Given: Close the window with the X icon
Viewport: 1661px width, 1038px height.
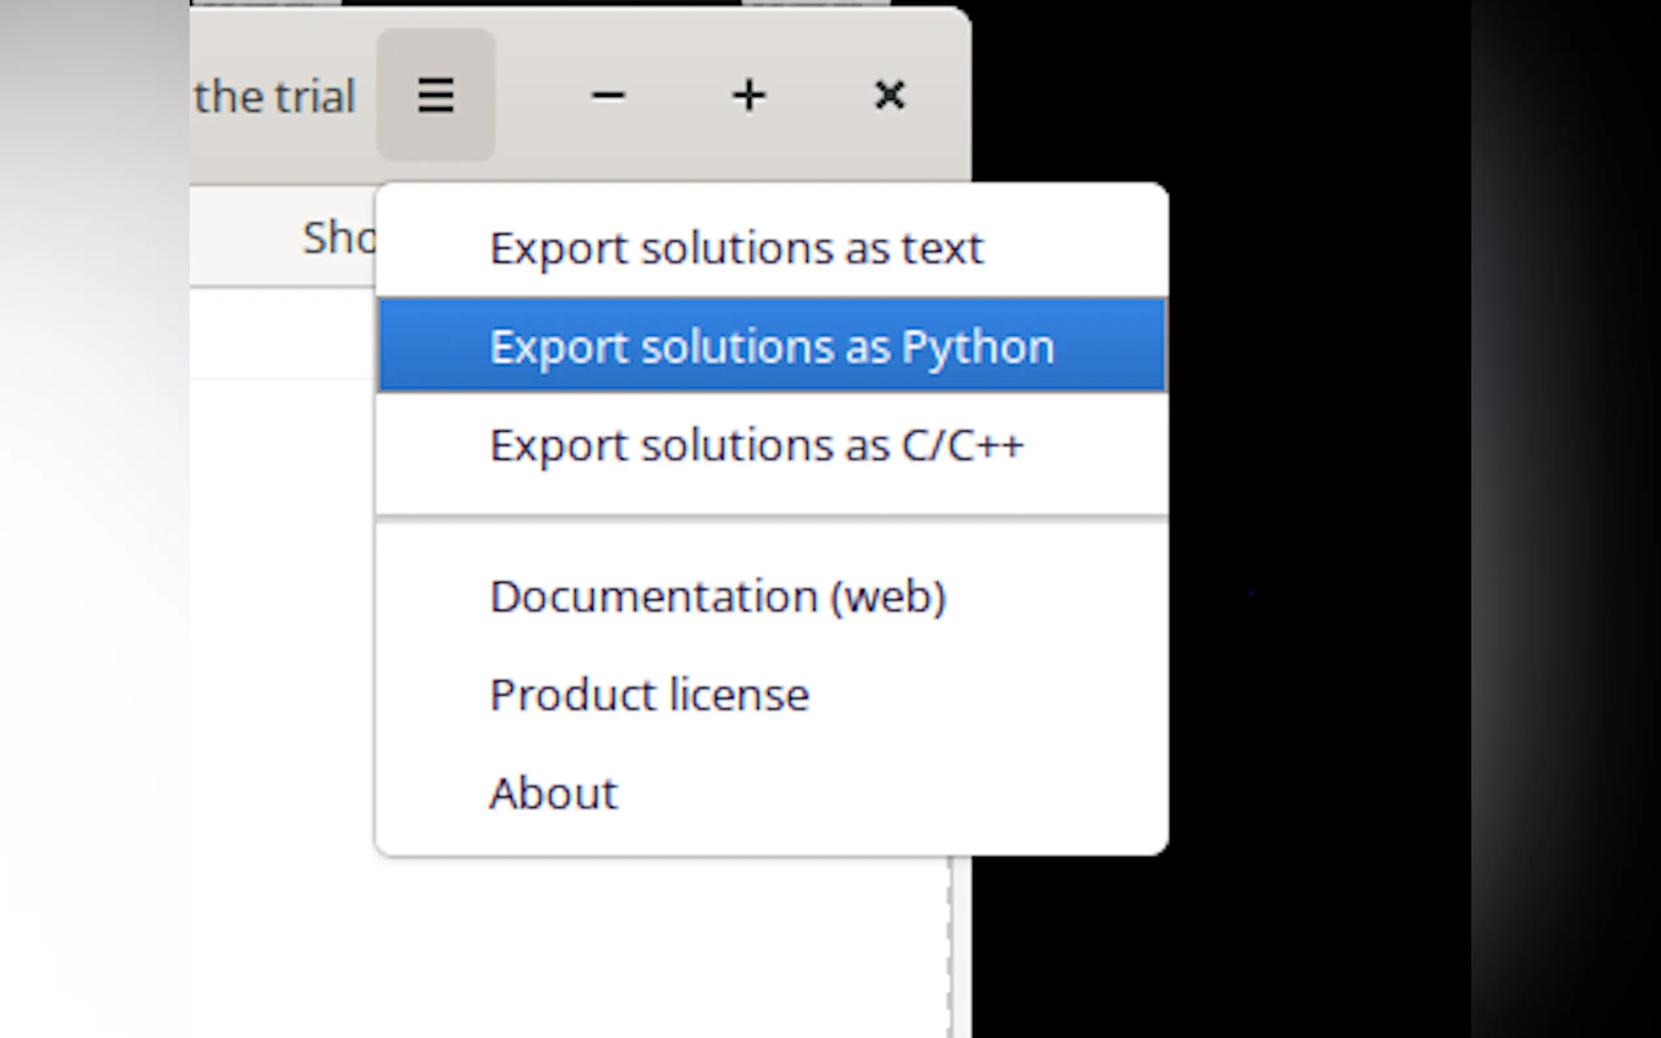Looking at the screenshot, I should 889,95.
